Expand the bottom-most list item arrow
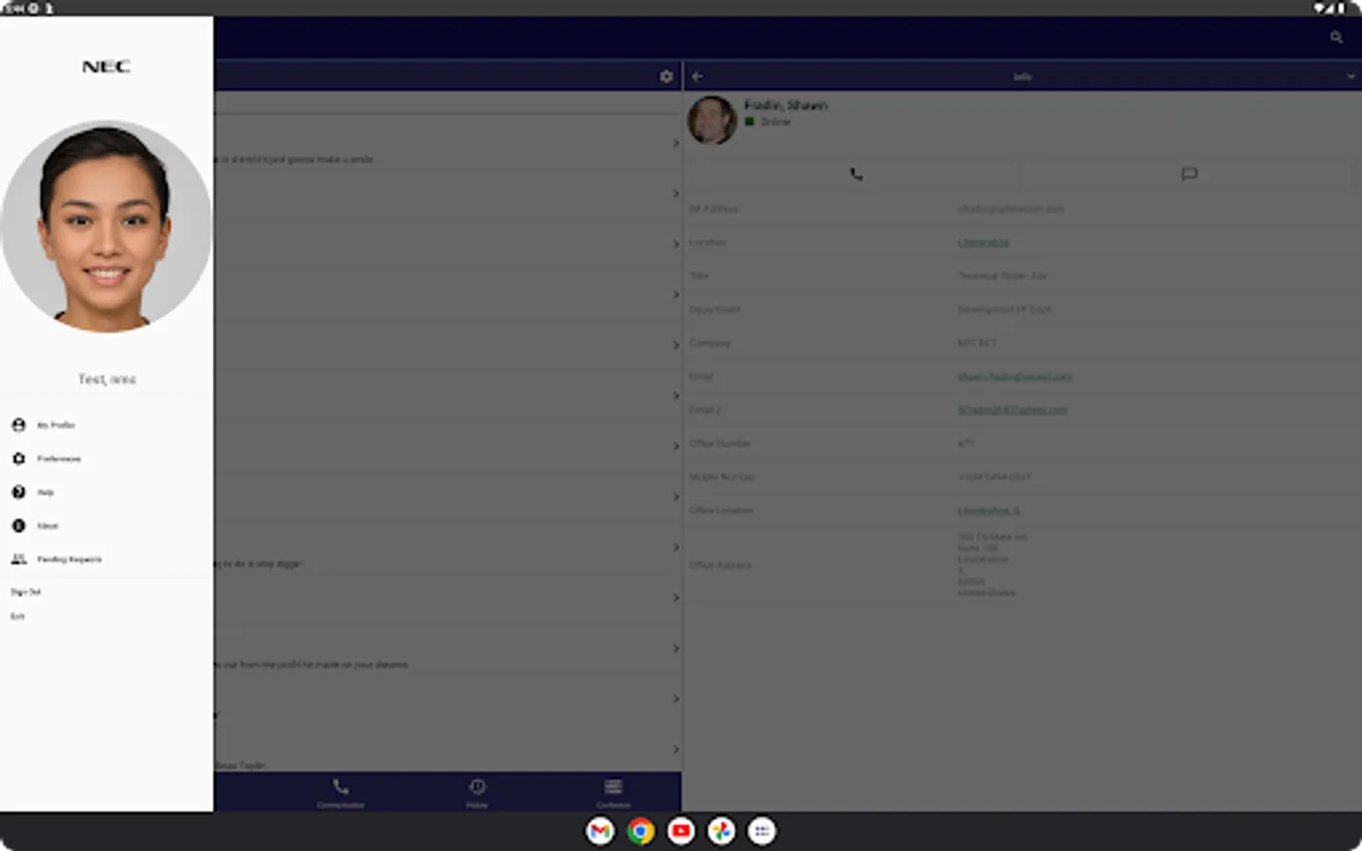This screenshot has height=851, width=1362. coord(674,748)
